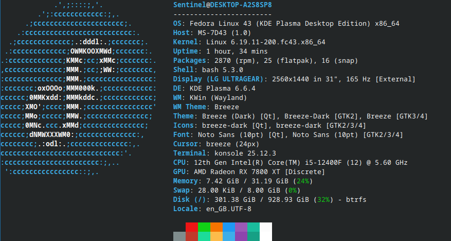Viewport: 451px width, 241px height.
Task: Click the gray color block
Action: [x=179, y=236]
